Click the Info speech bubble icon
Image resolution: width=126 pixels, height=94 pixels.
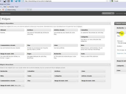click(x=3, y=7)
